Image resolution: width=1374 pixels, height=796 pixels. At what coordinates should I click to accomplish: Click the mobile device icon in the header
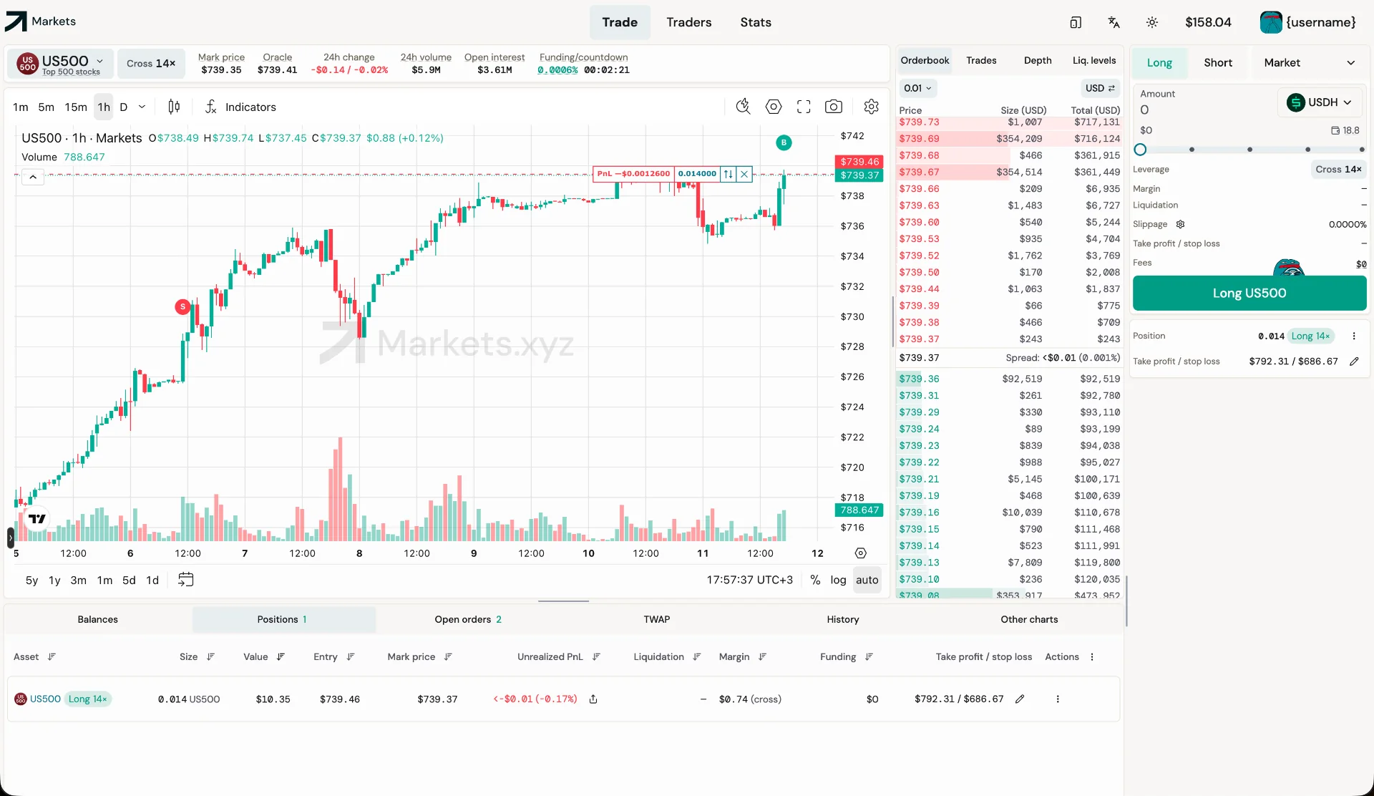click(1076, 22)
